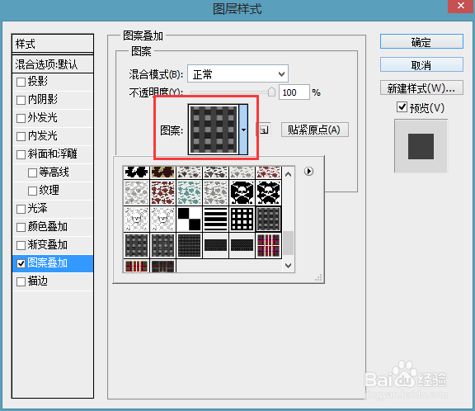Click the pattern list scrollbar thumb
This screenshot has height=411, width=475.
click(x=288, y=243)
